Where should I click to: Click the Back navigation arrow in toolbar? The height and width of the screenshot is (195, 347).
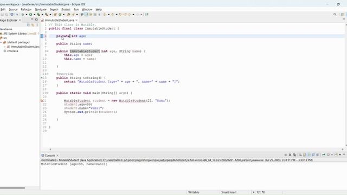click(x=130, y=15)
